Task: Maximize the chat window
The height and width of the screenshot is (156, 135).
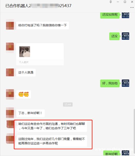Action: point(125,2)
